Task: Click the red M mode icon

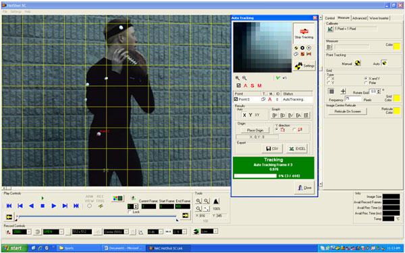Action: click(259, 85)
